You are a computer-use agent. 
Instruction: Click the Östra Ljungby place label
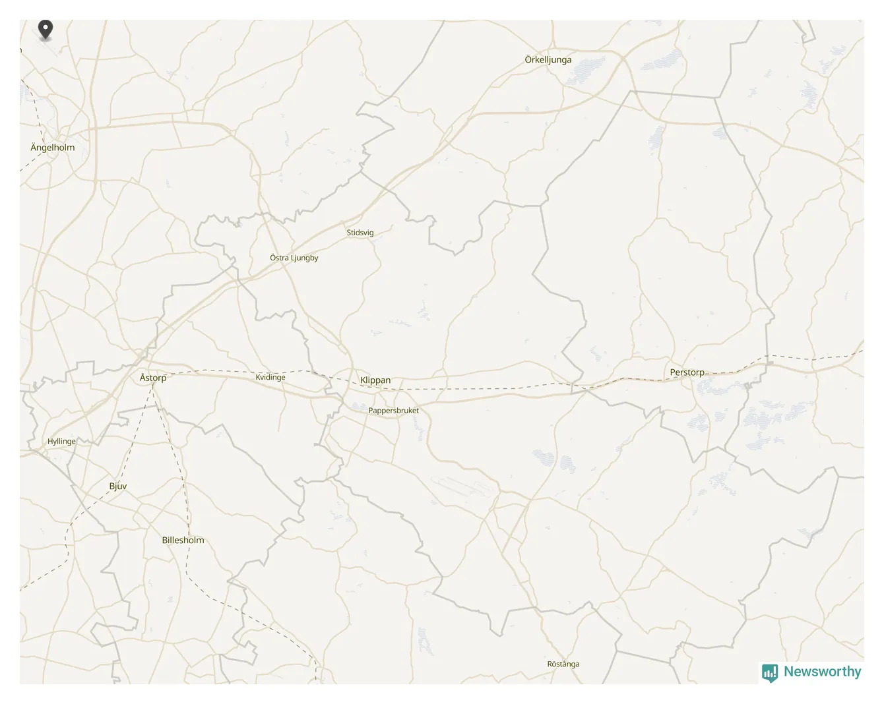(294, 258)
